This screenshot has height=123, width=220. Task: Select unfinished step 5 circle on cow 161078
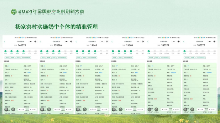point(29,51)
